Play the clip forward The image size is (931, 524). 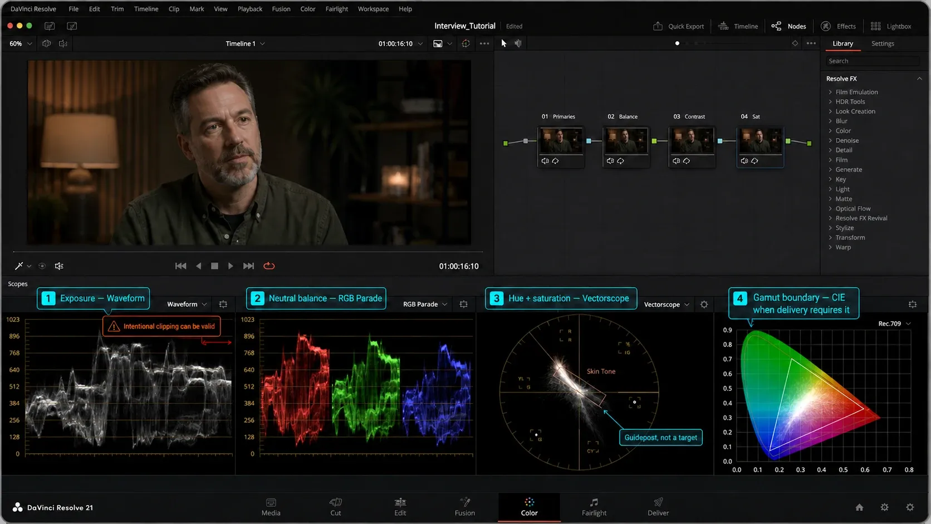click(x=231, y=266)
